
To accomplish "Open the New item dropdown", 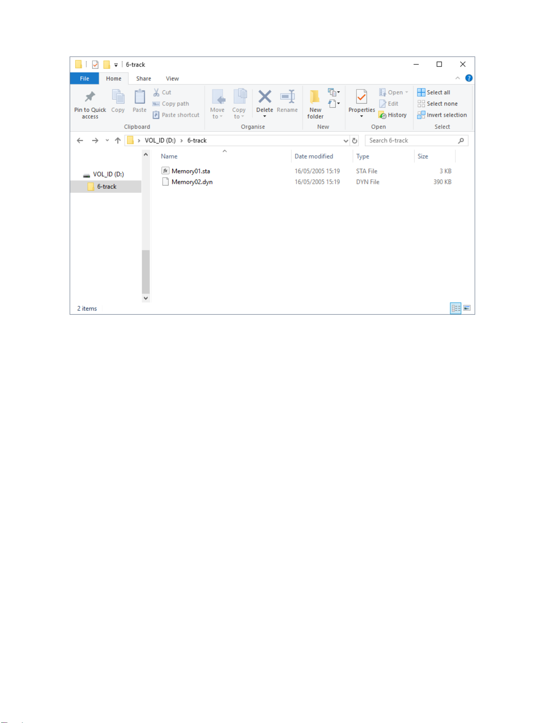I will [334, 92].
